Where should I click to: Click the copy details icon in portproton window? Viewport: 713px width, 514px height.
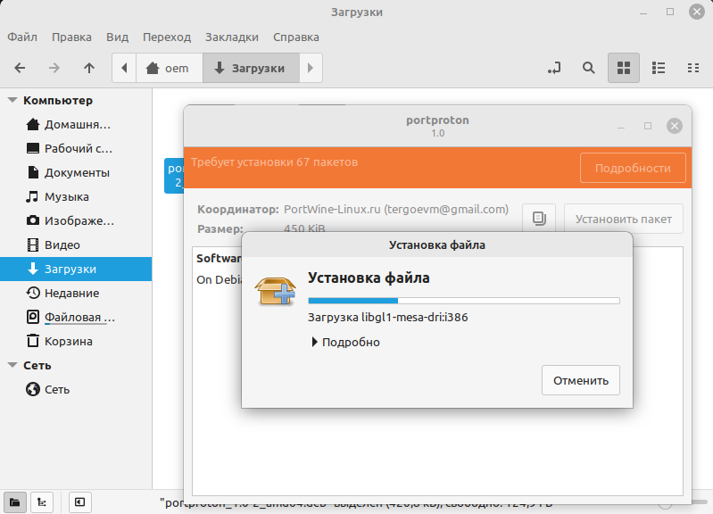(539, 219)
